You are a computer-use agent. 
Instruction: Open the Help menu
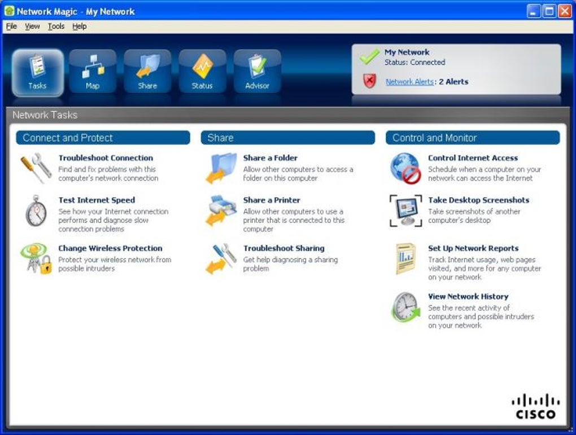[80, 26]
